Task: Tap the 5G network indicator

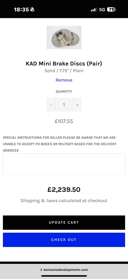Action: click(102, 10)
